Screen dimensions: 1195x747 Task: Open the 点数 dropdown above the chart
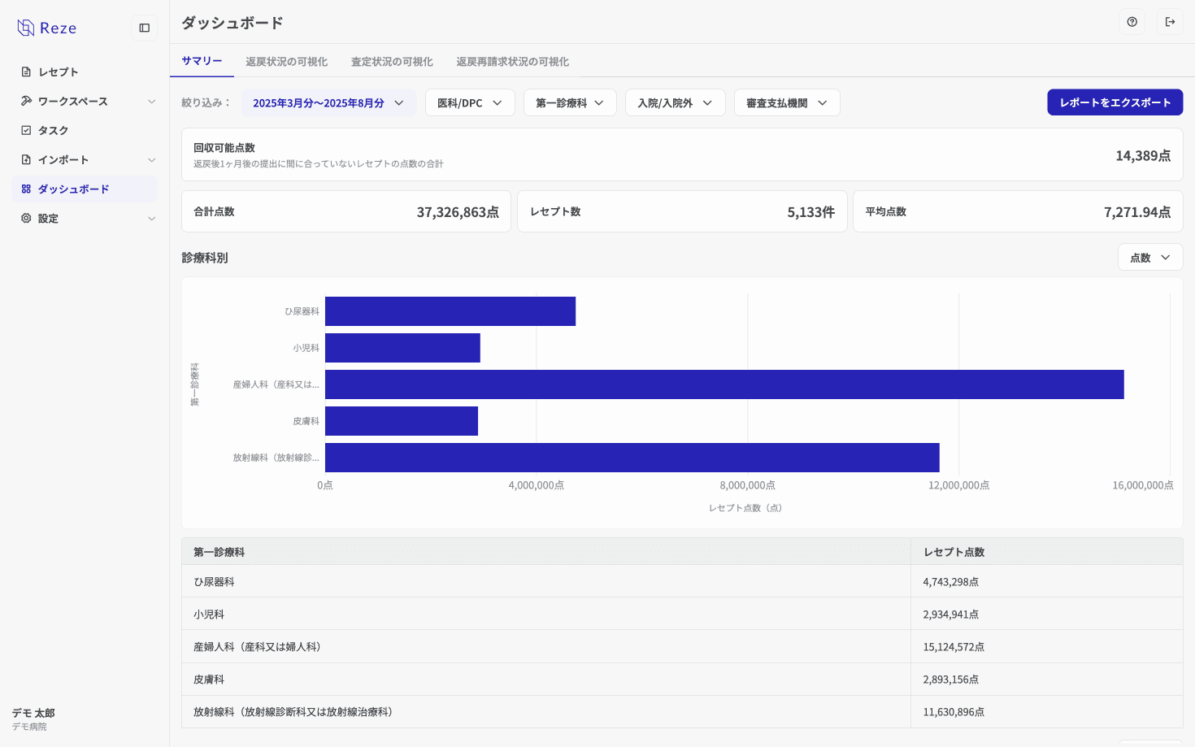1149,257
